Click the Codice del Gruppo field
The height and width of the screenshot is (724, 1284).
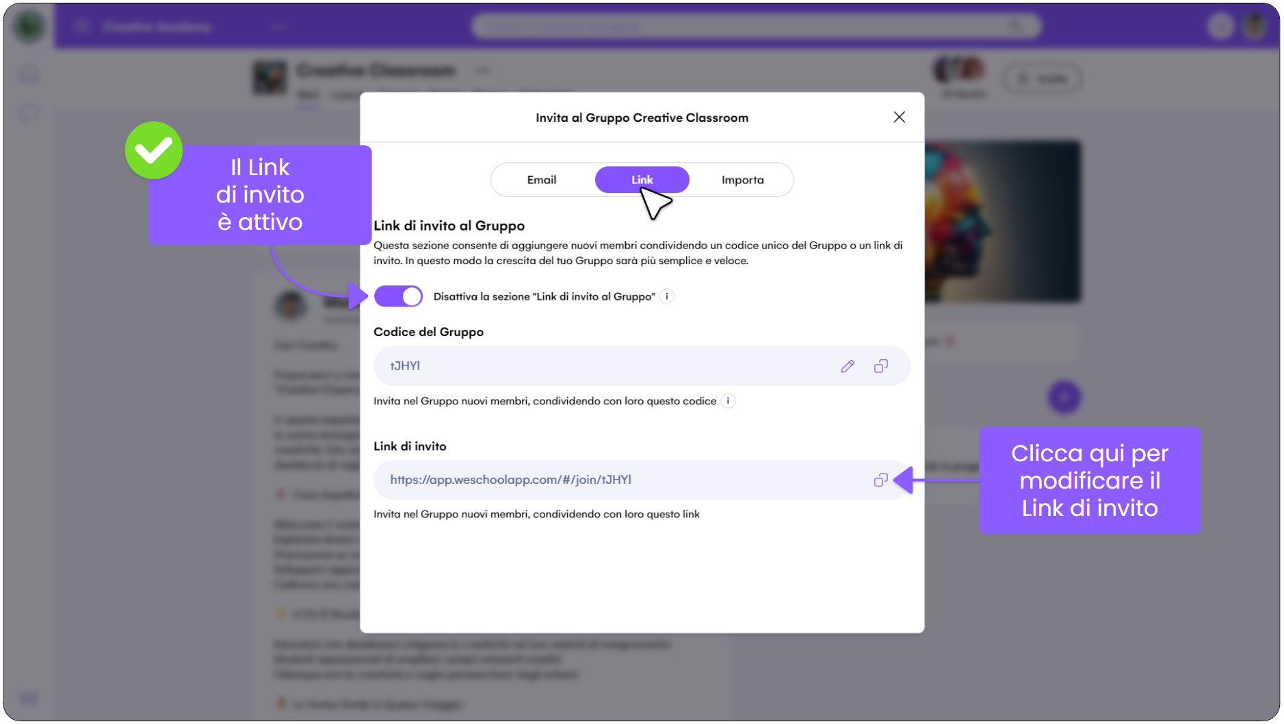pyautogui.click(x=642, y=366)
